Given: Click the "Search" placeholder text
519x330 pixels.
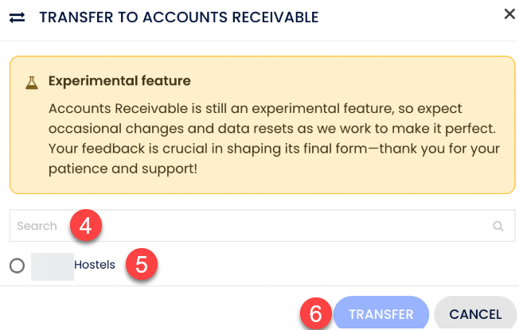Looking at the screenshot, I should point(37,226).
